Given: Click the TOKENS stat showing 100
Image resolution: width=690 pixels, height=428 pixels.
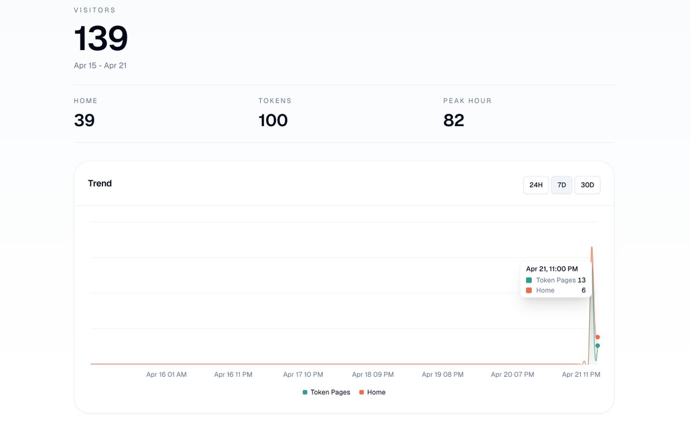Looking at the screenshot, I should click(272, 120).
